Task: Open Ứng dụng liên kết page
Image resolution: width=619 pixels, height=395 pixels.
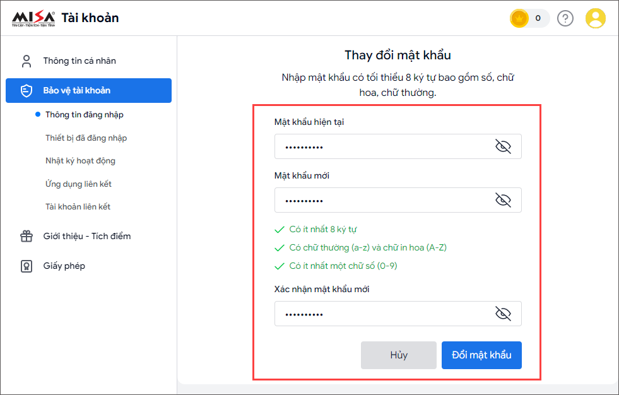Action: [x=78, y=184]
